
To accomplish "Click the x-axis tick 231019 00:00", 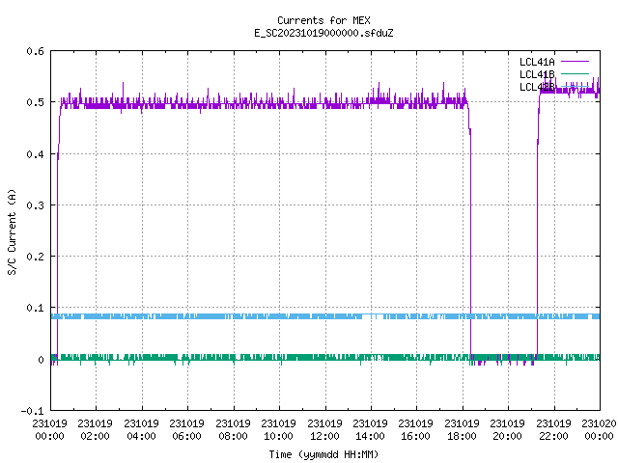I will pos(49,430).
